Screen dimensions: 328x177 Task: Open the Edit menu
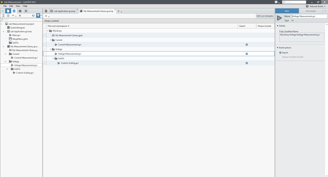[x=11, y=6]
